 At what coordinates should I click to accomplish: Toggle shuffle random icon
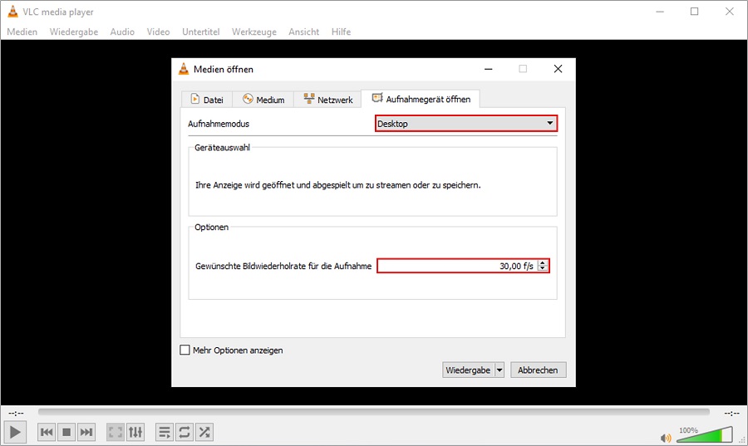pos(204,432)
